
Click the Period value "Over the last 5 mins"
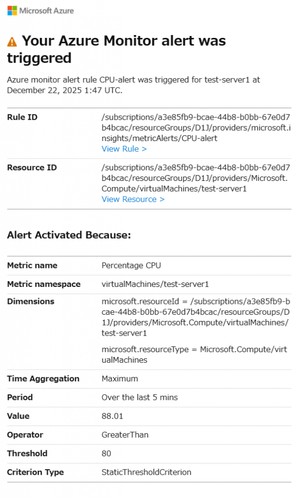pyautogui.click(x=140, y=397)
